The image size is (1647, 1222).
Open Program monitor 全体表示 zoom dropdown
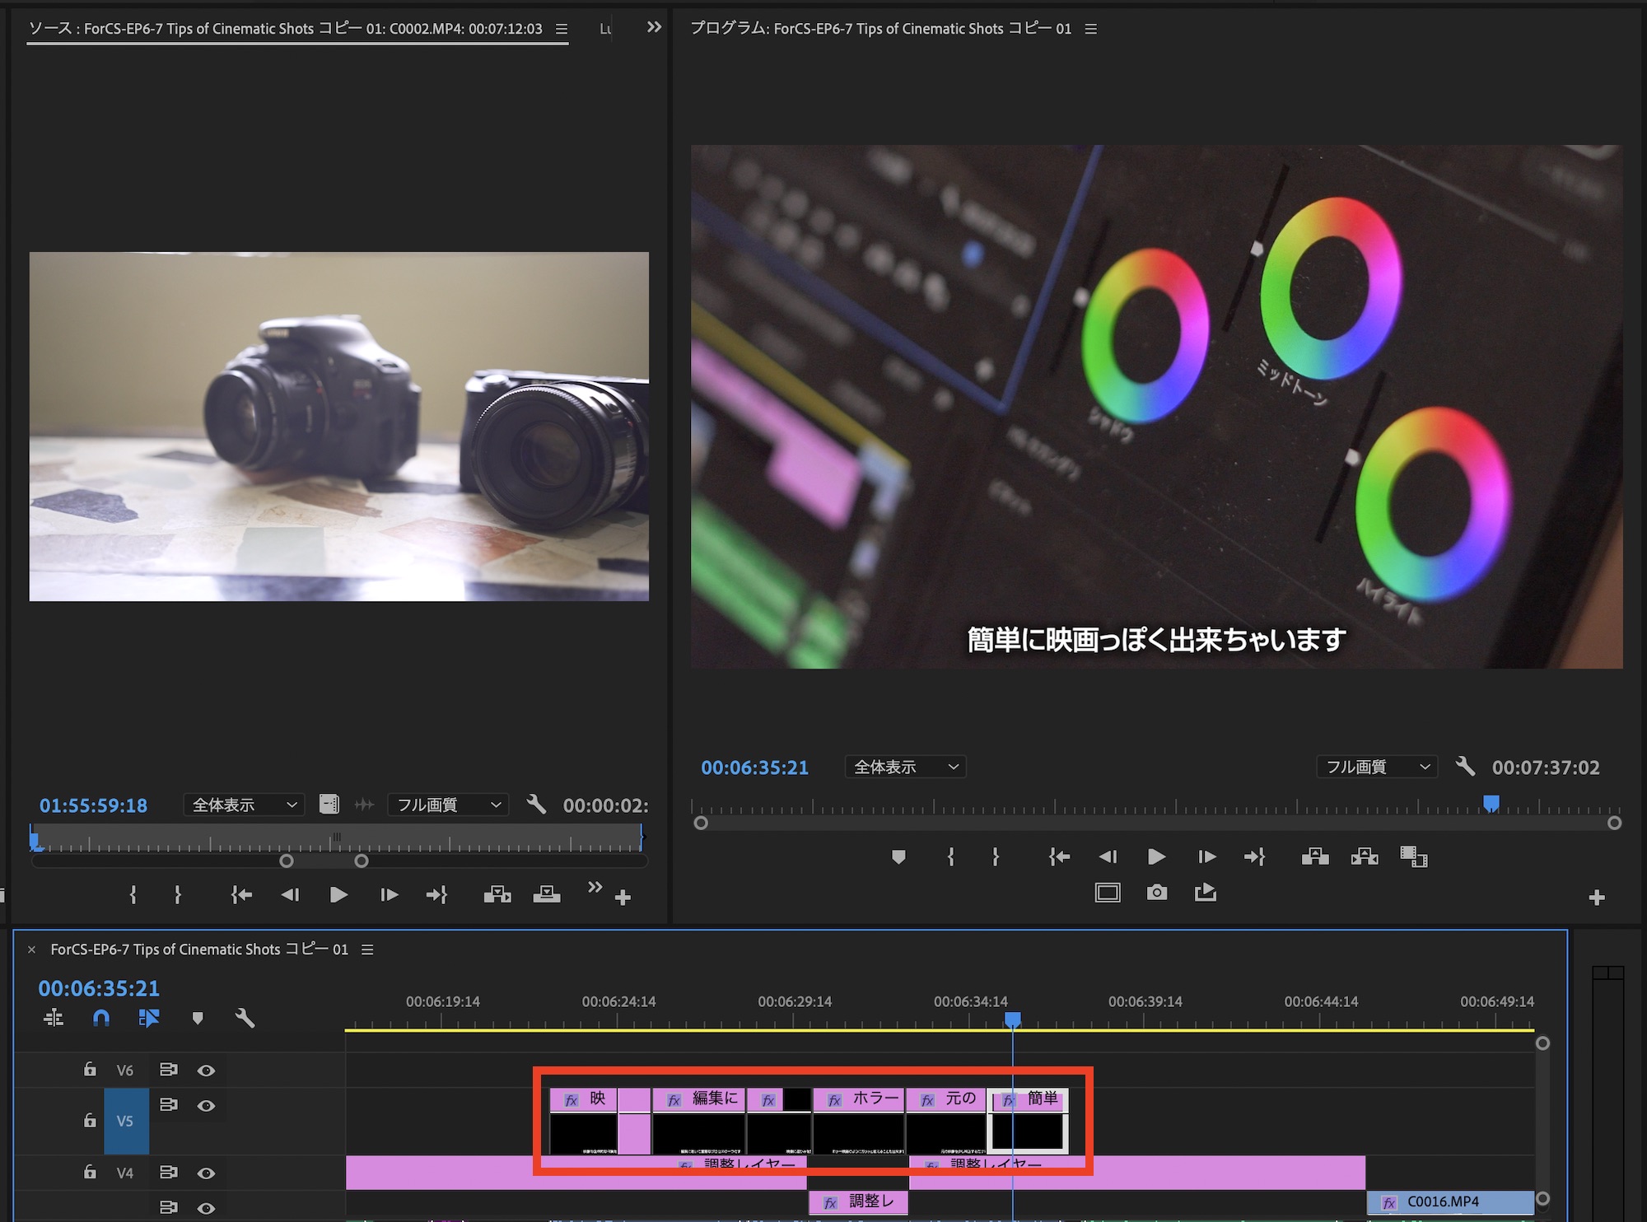point(904,767)
